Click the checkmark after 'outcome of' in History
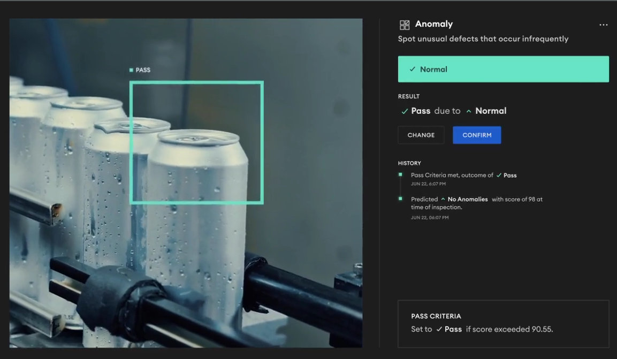Image resolution: width=617 pixels, height=359 pixels. (499, 175)
